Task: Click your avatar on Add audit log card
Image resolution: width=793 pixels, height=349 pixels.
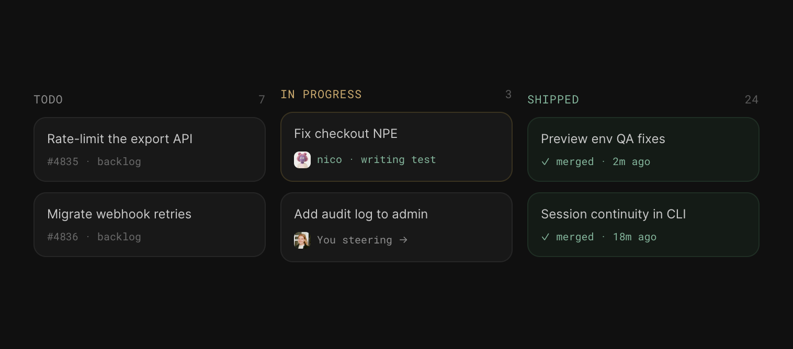Action: coord(302,240)
